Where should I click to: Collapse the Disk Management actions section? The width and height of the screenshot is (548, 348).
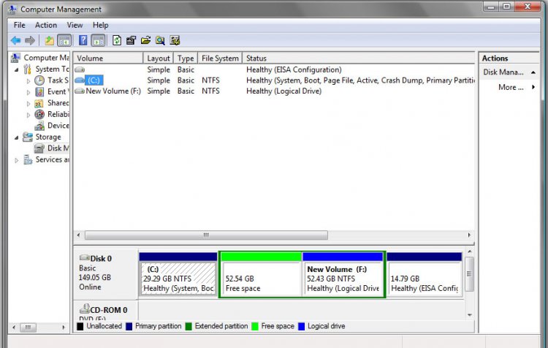[533, 72]
